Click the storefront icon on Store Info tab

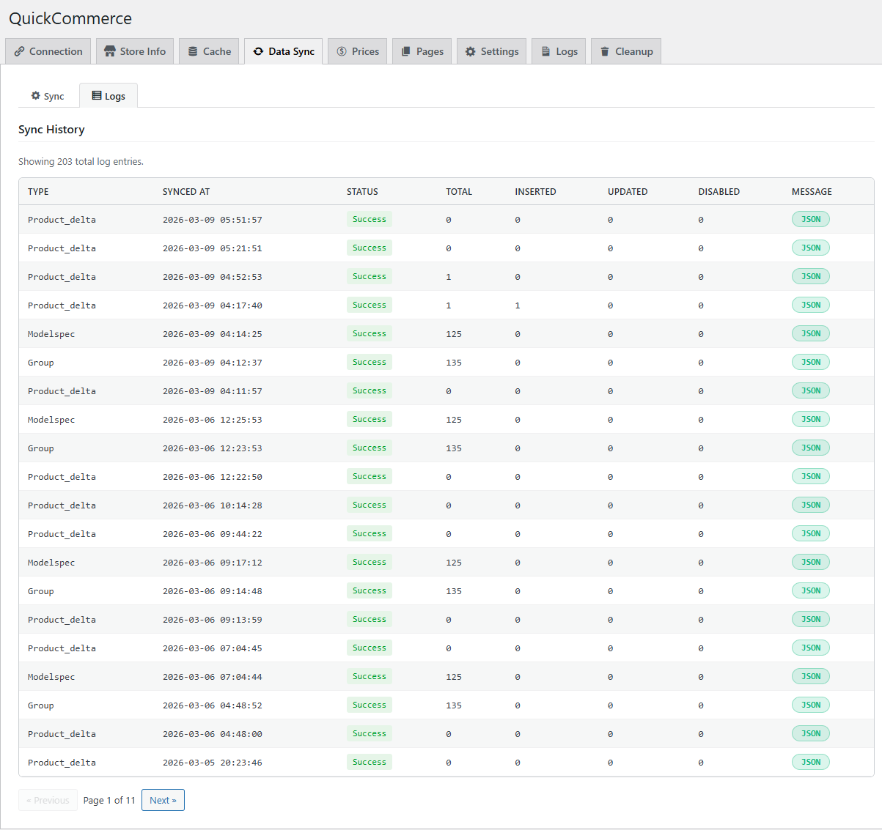[x=110, y=51]
